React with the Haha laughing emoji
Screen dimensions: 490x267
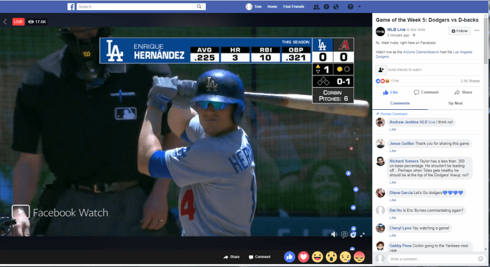(x=317, y=257)
